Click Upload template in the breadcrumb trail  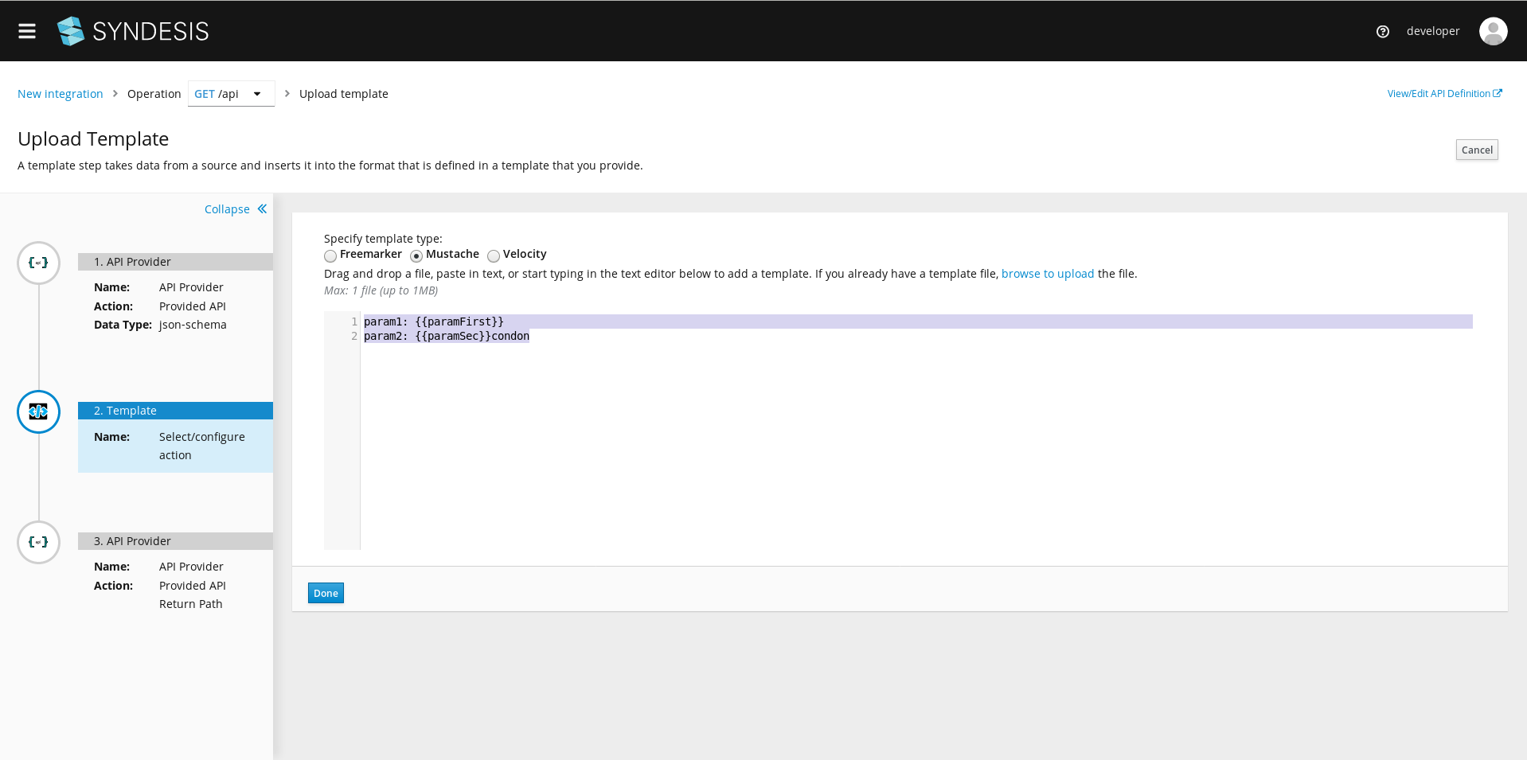pos(343,93)
